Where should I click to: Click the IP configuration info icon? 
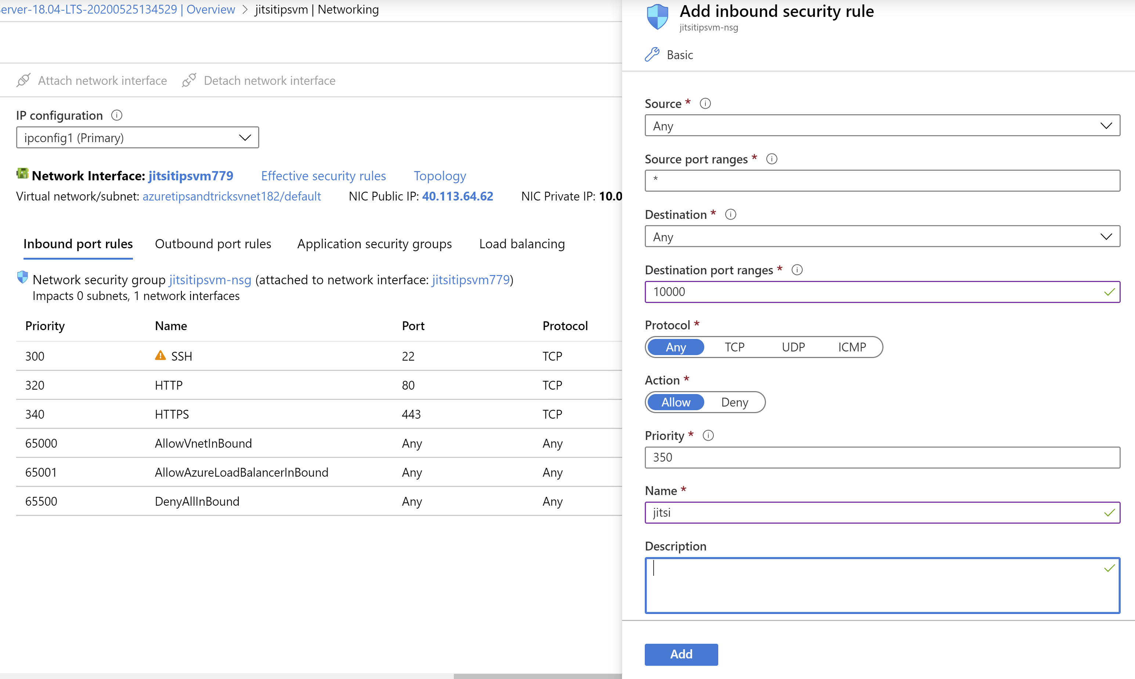point(117,115)
